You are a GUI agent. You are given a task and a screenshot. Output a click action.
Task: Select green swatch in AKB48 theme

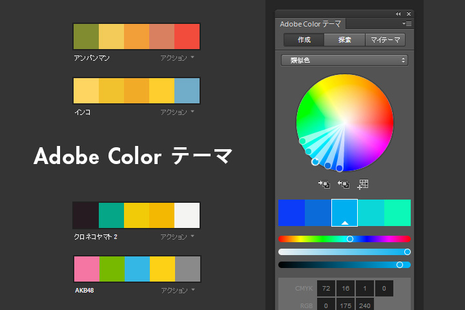112,269
